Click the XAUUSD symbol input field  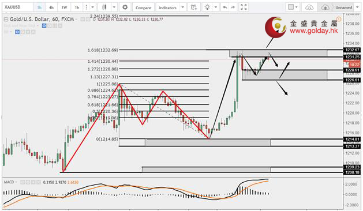tap(17, 7)
